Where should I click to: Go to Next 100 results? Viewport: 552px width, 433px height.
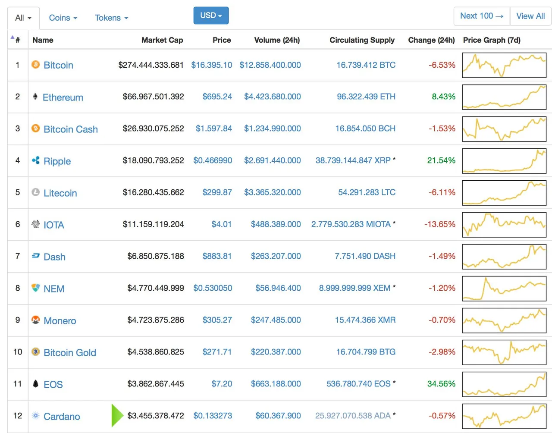[482, 16]
